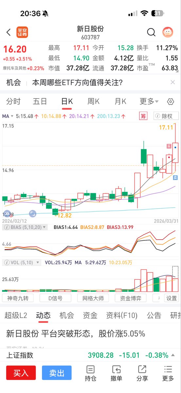181x393 pixels.
Task: Close the 机会 ETF banner
Action: pos(172,83)
